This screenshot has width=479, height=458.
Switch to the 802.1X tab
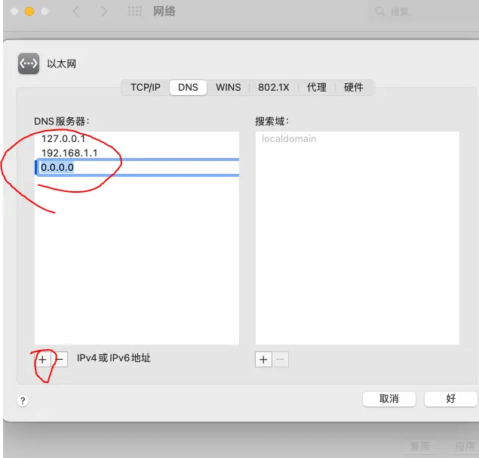tap(273, 88)
